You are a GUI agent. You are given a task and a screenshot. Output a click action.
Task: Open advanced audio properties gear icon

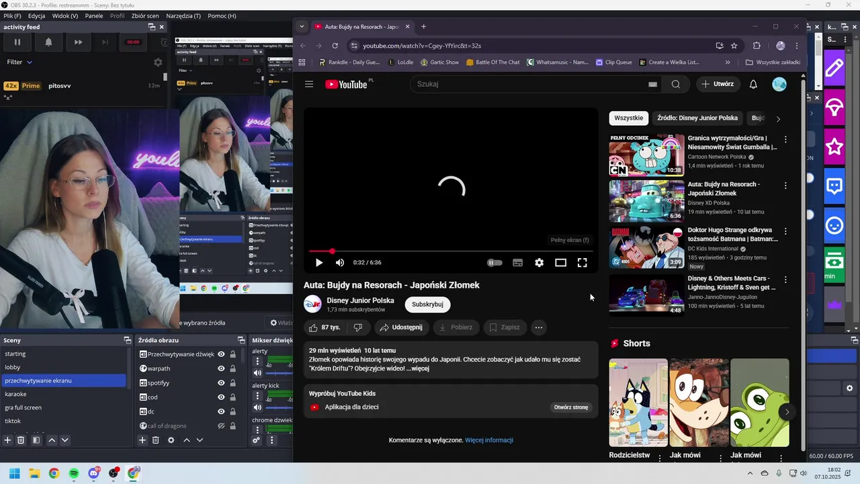(257, 440)
